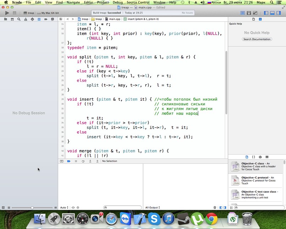
Task: Open File Template library tab
Action: tap(247, 157)
